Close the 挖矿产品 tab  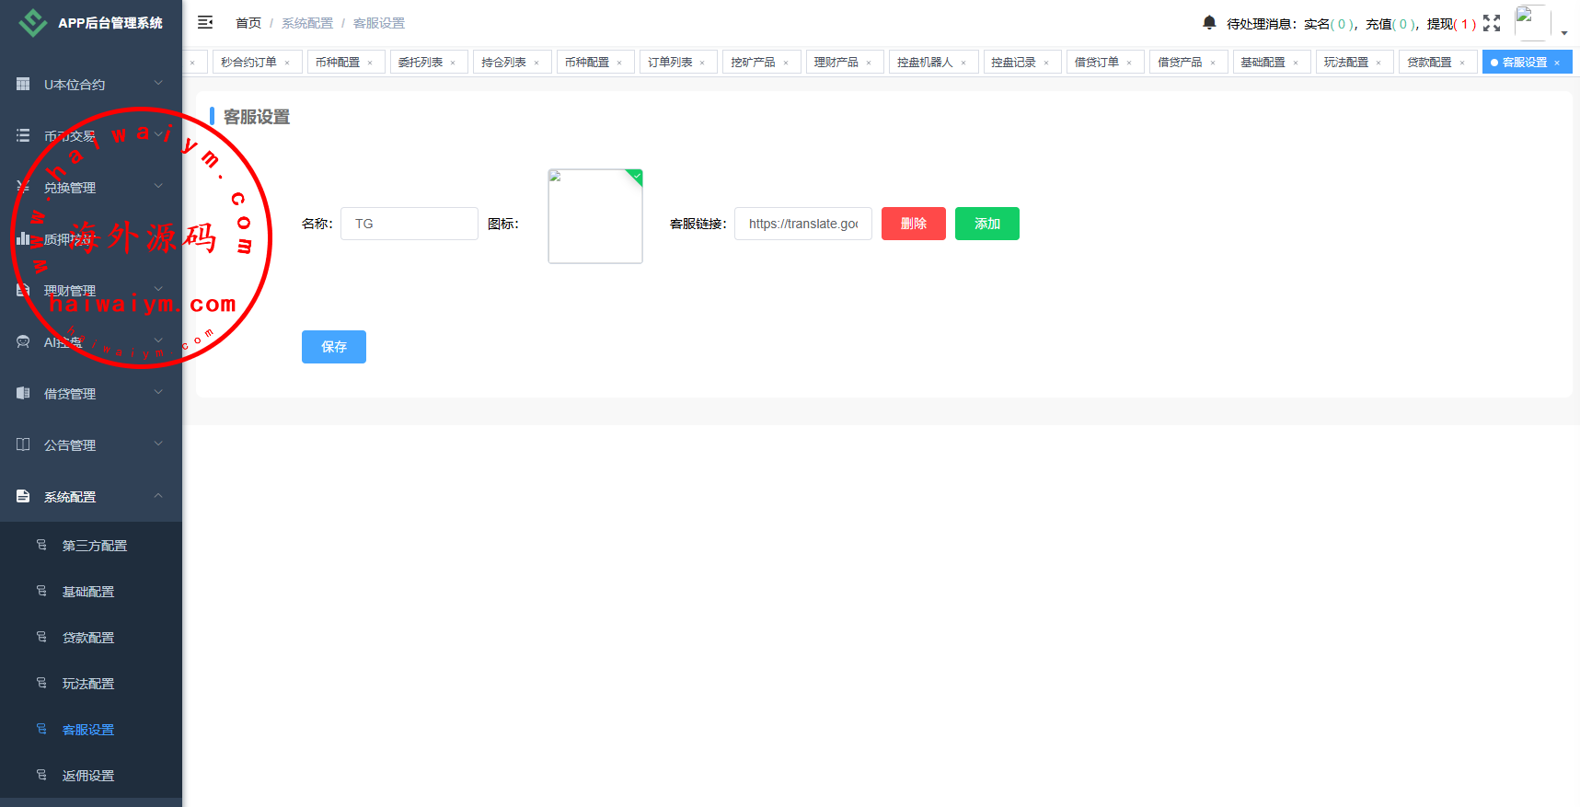(x=786, y=63)
